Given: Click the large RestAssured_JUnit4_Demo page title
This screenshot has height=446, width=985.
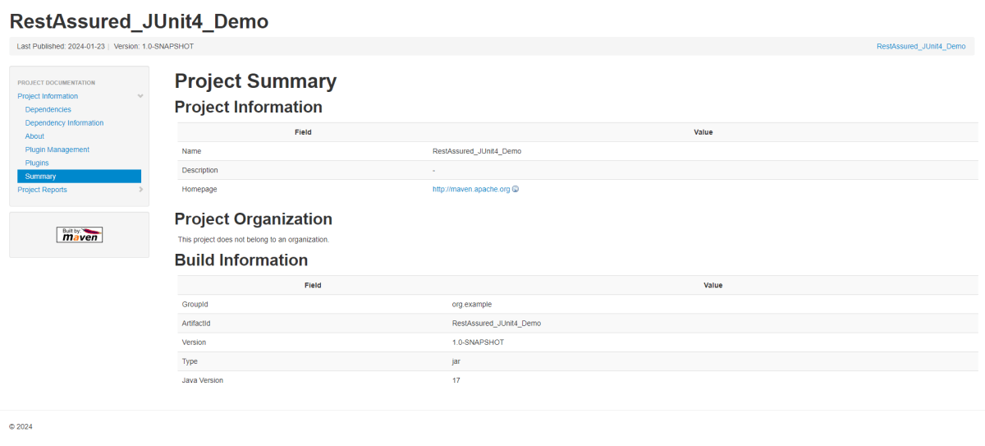Looking at the screenshot, I should 139,21.
